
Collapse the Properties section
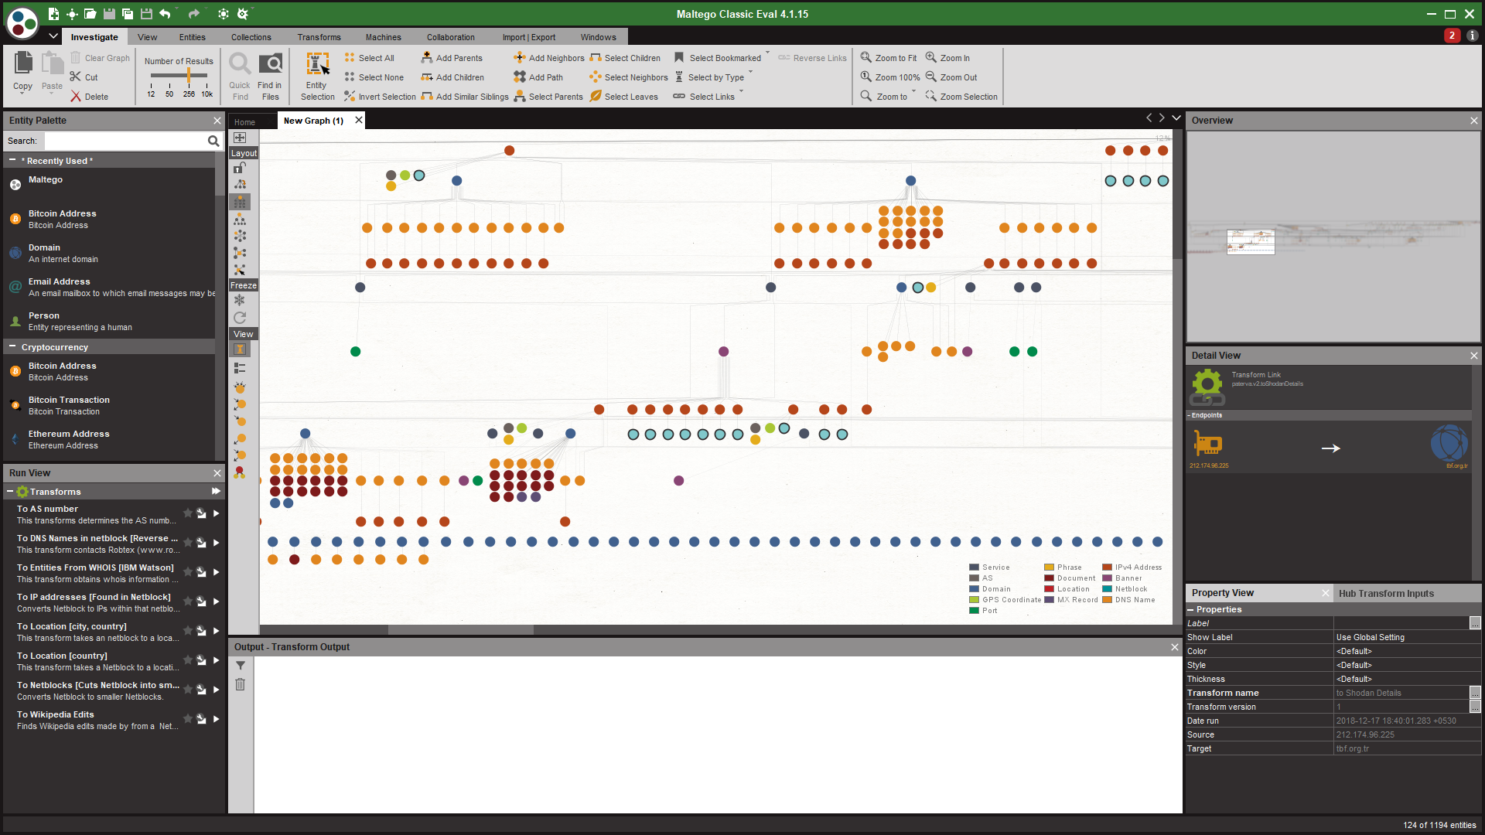pyautogui.click(x=1190, y=609)
